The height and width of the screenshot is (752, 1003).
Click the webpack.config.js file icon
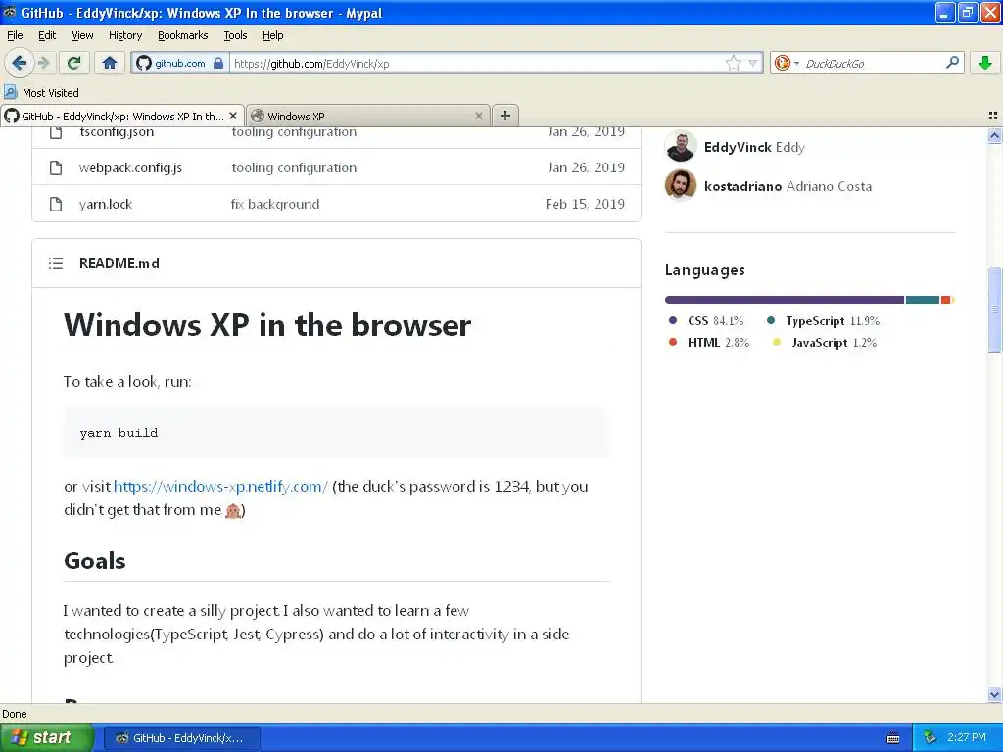(x=56, y=167)
